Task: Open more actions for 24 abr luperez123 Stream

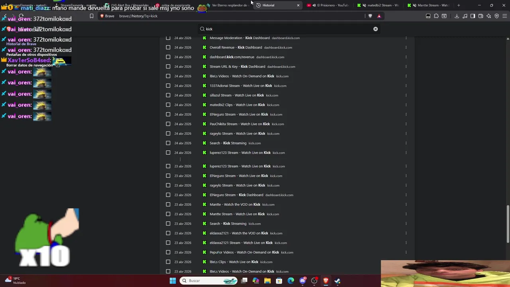Action: pos(406,153)
